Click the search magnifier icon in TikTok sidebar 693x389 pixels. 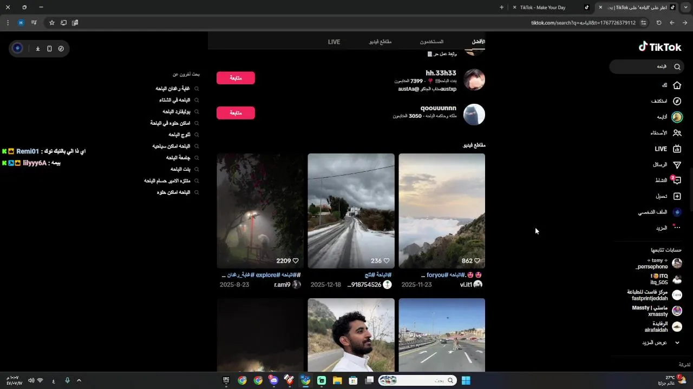click(x=677, y=66)
